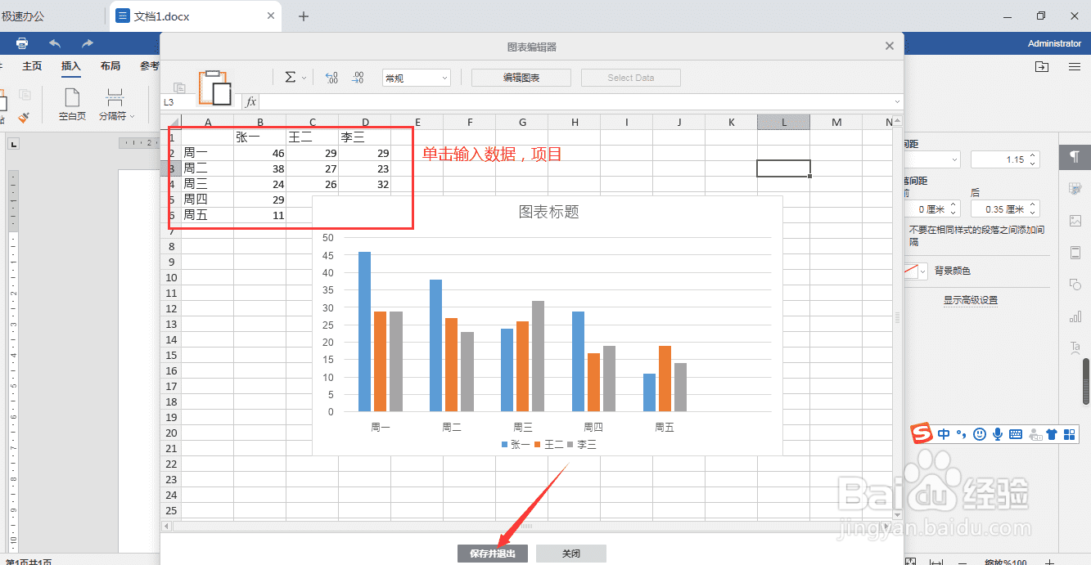1091x565 pixels.
Task: Click the Copy icon in chart editor toolbar
Action: tap(179, 87)
